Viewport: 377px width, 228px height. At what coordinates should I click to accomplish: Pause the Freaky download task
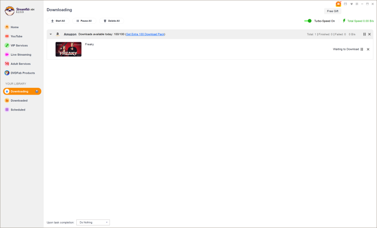[362, 49]
